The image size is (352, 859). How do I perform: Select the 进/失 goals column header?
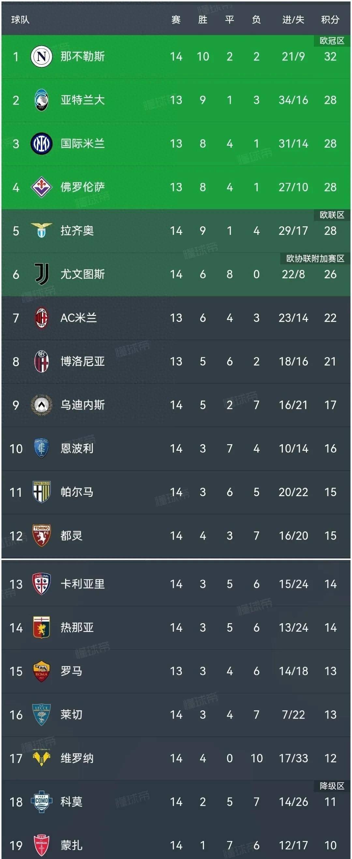tap(293, 20)
